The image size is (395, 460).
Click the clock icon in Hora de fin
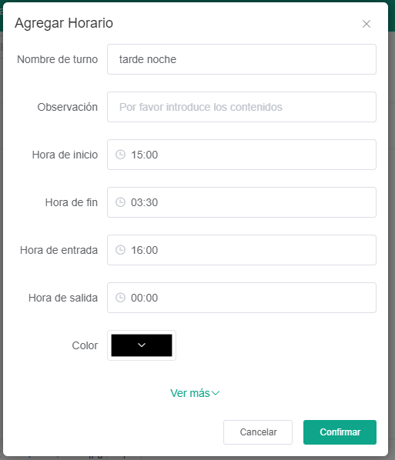click(120, 202)
